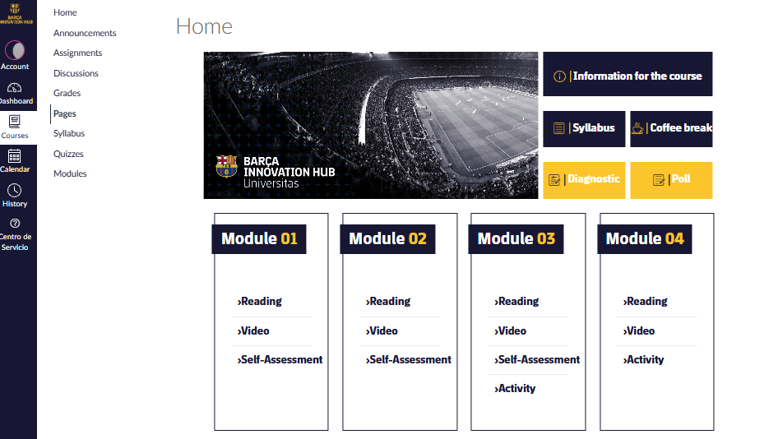The width and height of the screenshot is (783, 439).
Task: Open the yellow Poll tile
Action: point(671,180)
